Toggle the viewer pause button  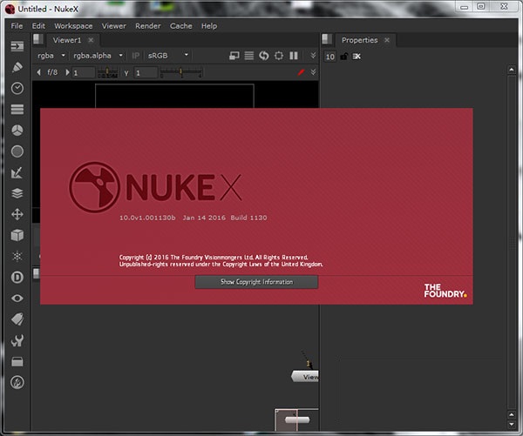pyautogui.click(x=295, y=56)
